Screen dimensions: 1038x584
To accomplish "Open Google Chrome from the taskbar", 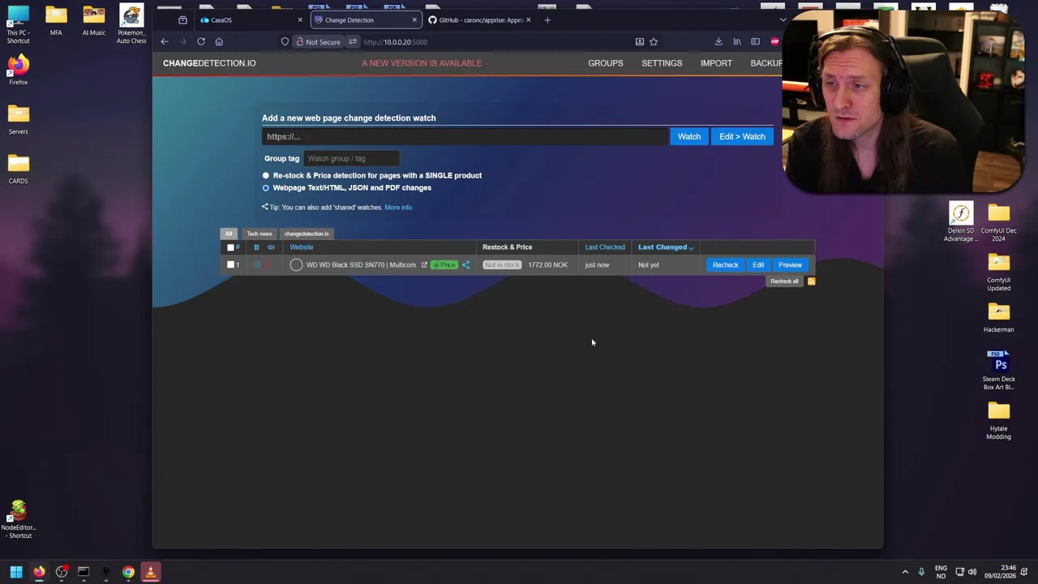I will pos(128,572).
